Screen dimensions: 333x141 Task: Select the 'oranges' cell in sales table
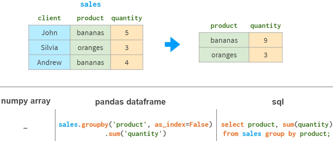90,48
